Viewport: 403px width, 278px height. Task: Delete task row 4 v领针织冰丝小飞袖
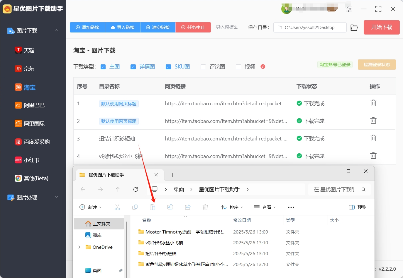373,156
